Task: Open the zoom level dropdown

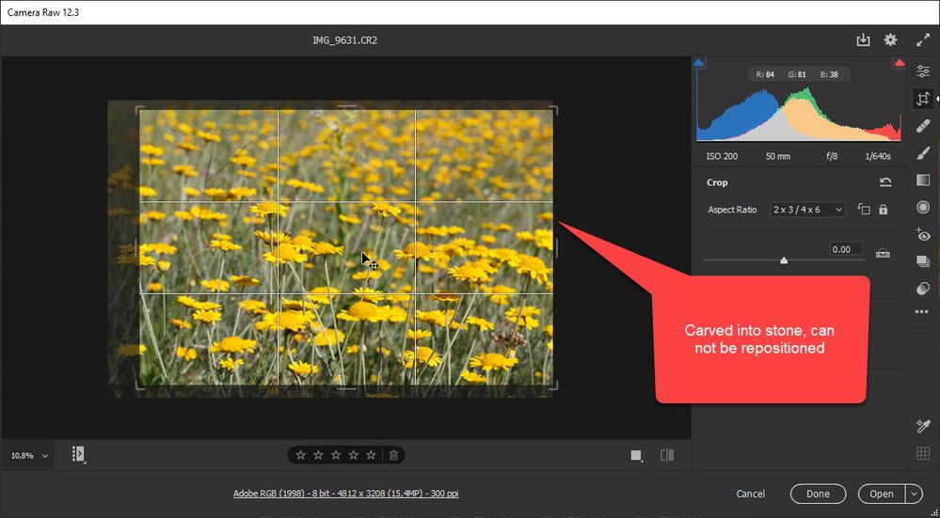Action: [x=29, y=456]
